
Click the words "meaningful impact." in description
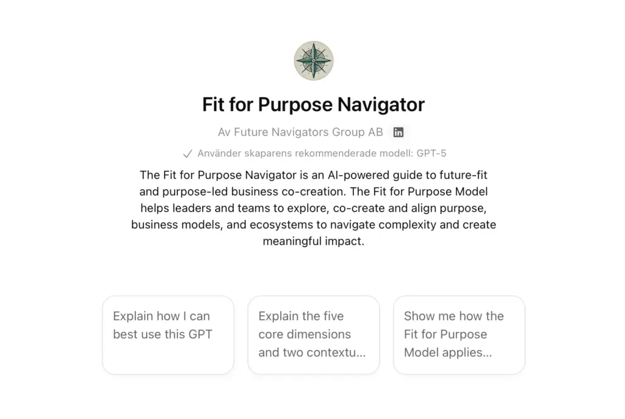point(313,241)
